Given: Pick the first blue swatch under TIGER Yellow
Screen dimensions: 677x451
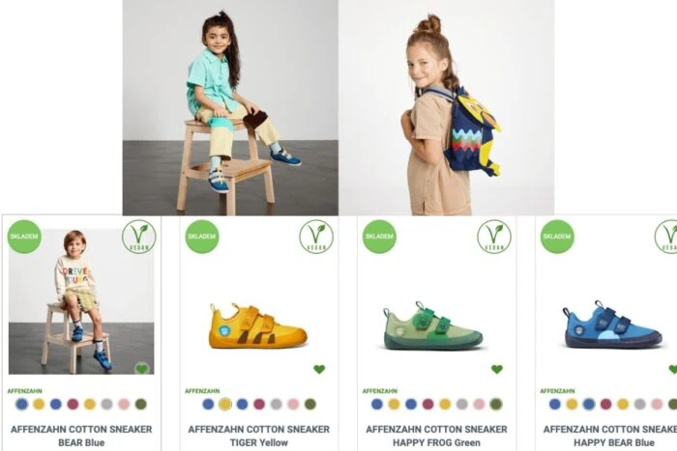Looking at the screenshot, I should coord(208,404).
